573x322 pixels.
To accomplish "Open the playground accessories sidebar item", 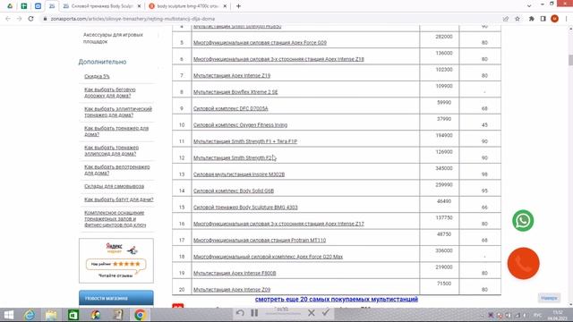I will [x=113, y=38].
